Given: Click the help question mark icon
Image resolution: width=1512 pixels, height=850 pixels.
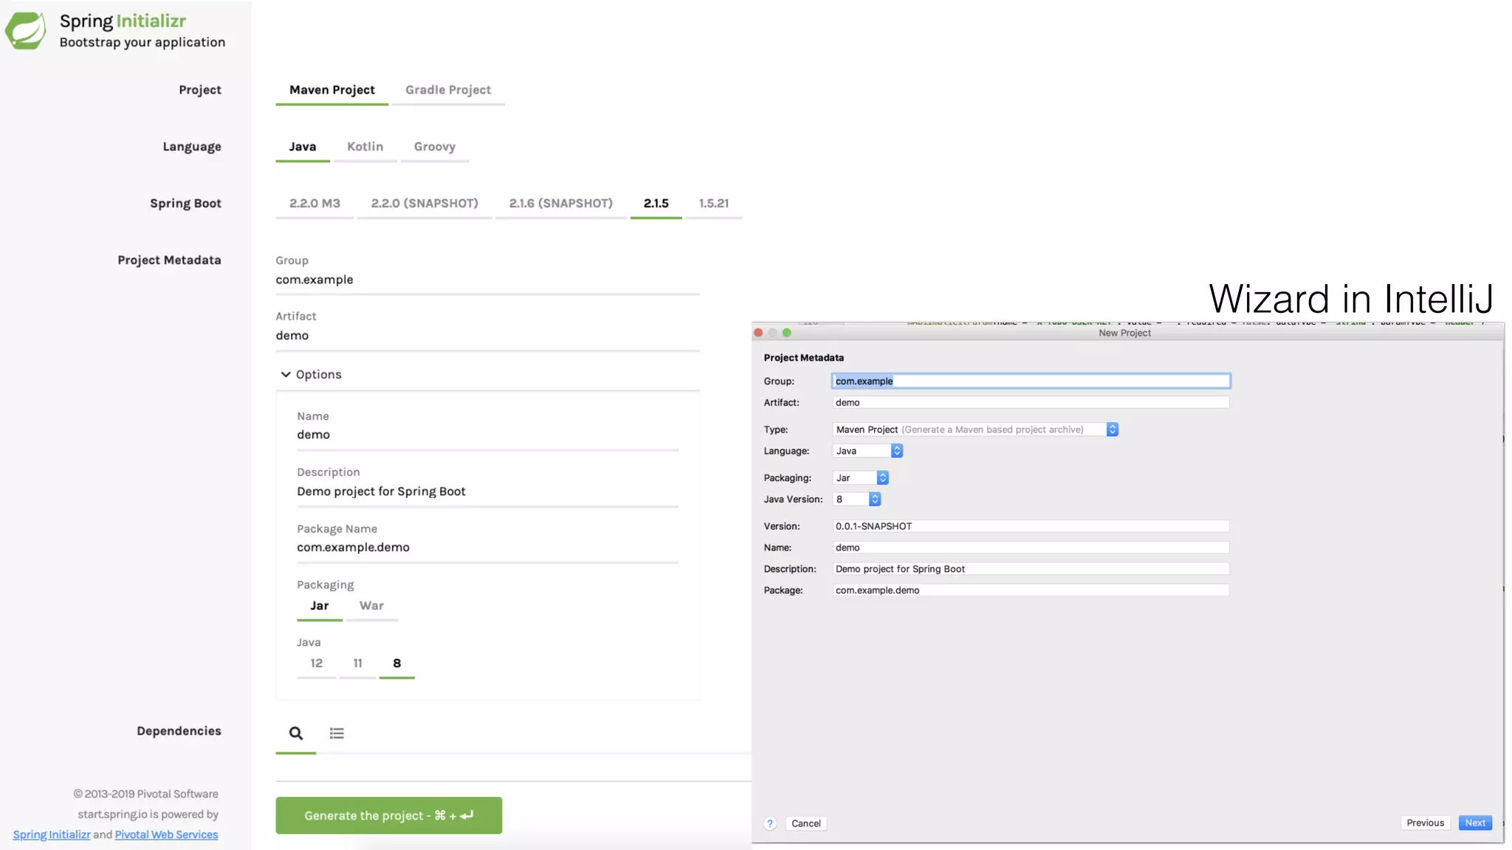Looking at the screenshot, I should click(770, 823).
